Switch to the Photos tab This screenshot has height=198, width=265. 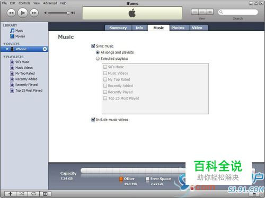[178, 28]
